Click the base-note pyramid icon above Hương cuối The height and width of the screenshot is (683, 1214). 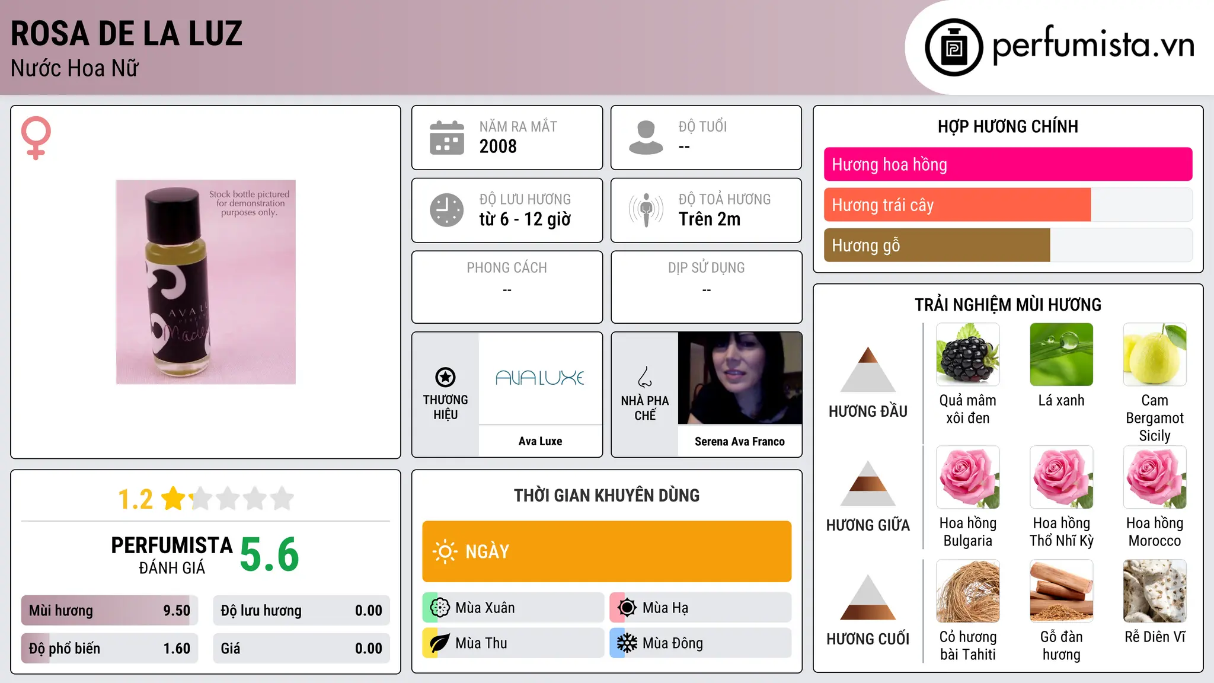pos(868,597)
